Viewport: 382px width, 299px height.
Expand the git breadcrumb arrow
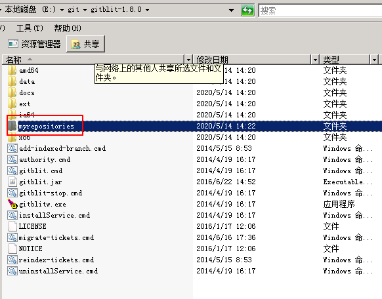pos(85,10)
